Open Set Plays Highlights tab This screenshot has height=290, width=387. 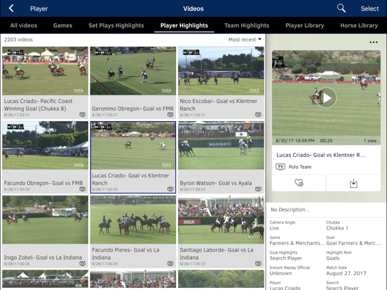pos(116,25)
